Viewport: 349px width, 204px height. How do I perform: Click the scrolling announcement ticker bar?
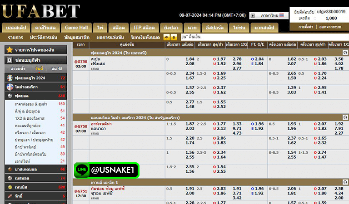pyautogui.click(x=264, y=37)
